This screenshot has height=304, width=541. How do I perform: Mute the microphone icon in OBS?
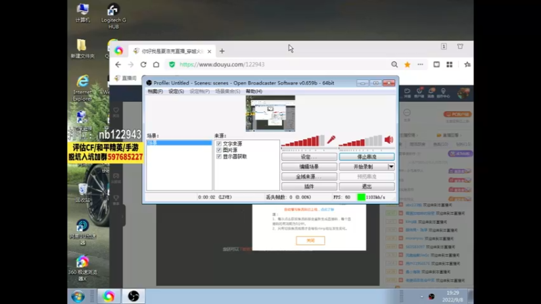tap(331, 140)
